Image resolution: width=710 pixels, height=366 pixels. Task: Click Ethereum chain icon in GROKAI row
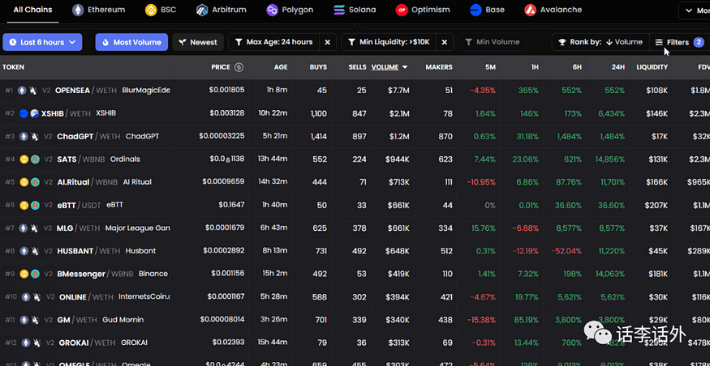[26, 343]
